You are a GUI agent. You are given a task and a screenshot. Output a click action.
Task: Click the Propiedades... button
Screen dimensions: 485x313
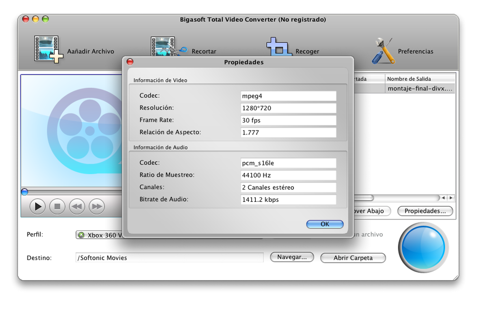[425, 211]
